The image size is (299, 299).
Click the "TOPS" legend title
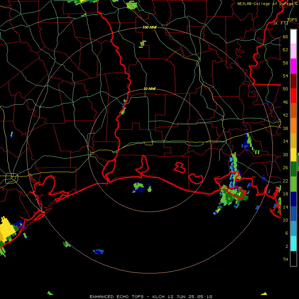coord(292,20)
